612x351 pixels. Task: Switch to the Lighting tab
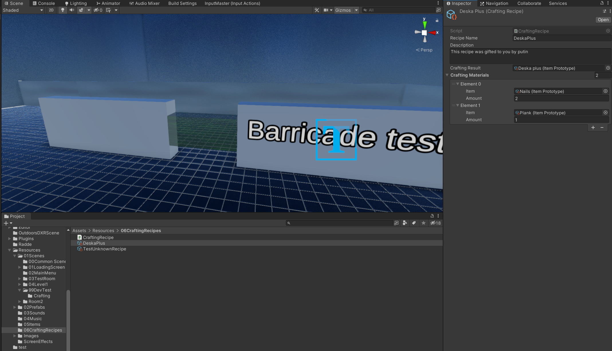(x=76, y=3)
